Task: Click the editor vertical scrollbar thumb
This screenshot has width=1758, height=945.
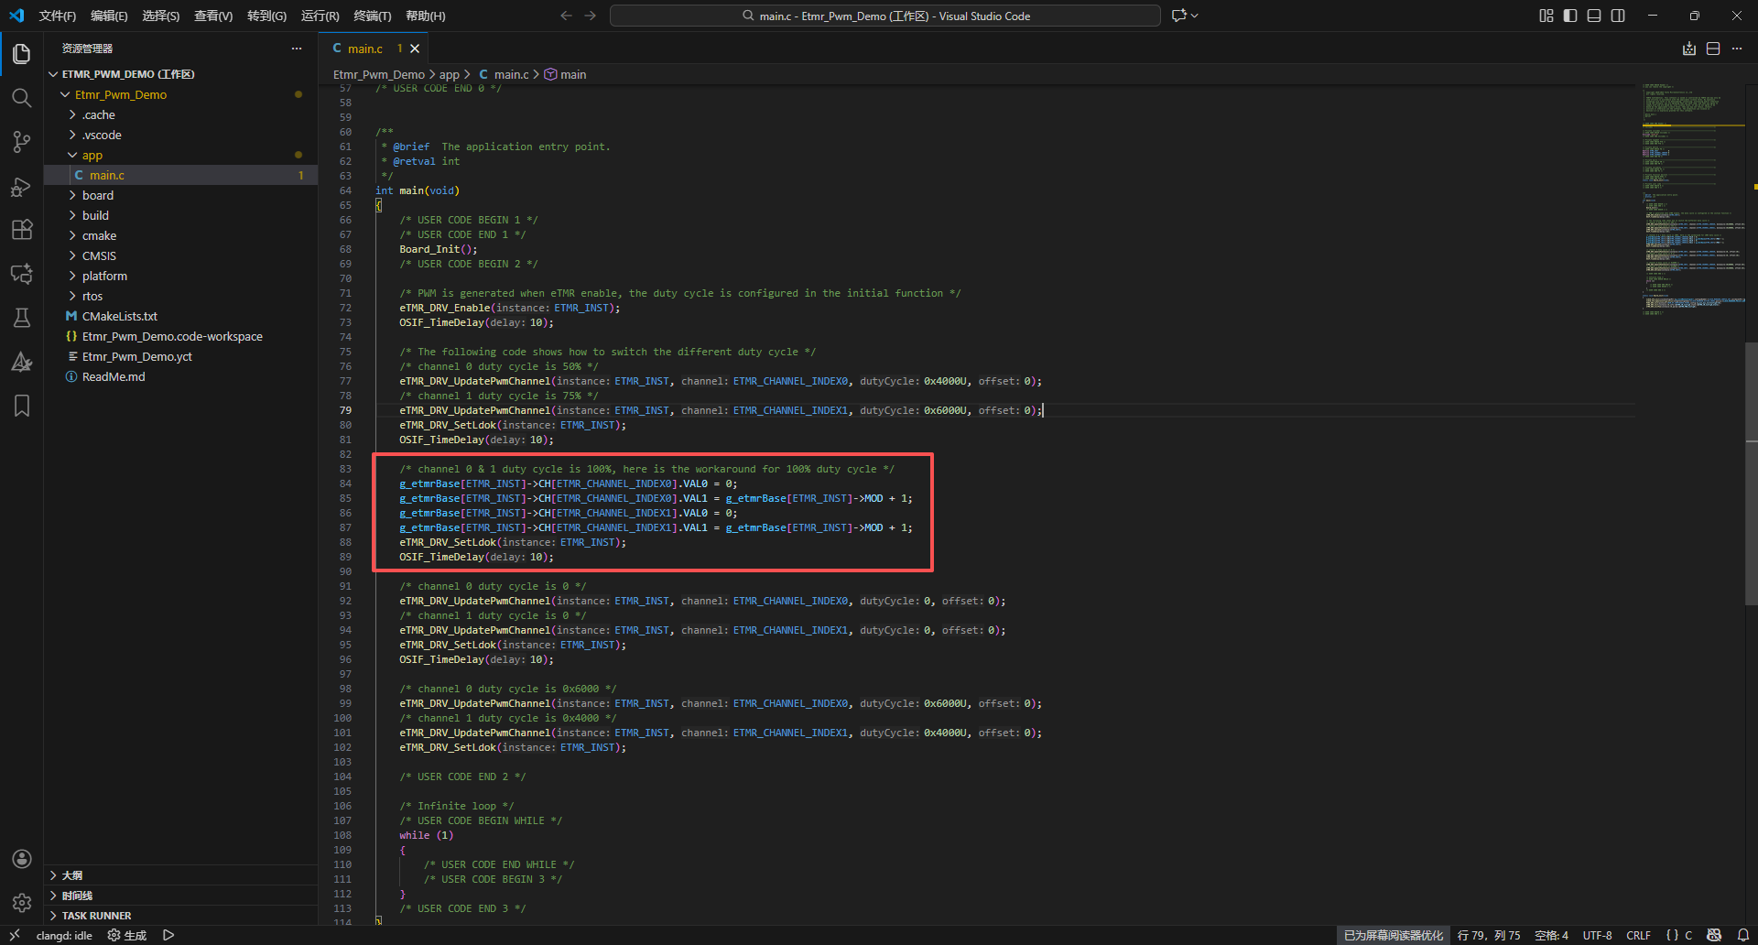Action: pos(1751,472)
